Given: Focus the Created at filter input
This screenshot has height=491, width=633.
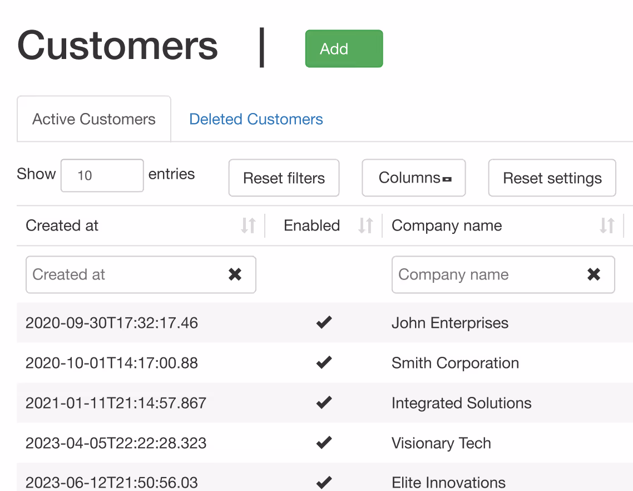Looking at the screenshot, I should pos(125,274).
